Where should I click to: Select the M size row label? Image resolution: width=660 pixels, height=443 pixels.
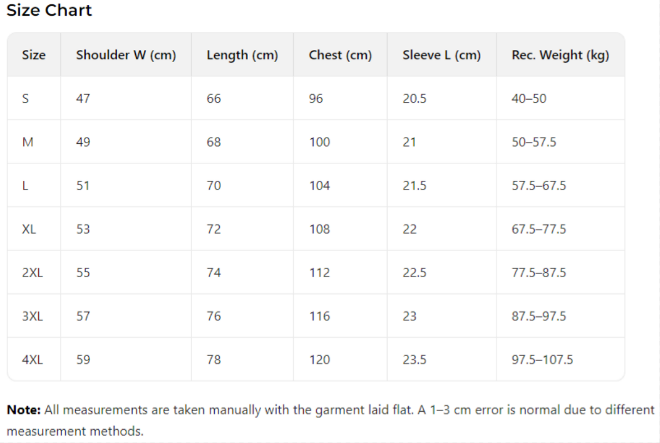click(x=27, y=142)
